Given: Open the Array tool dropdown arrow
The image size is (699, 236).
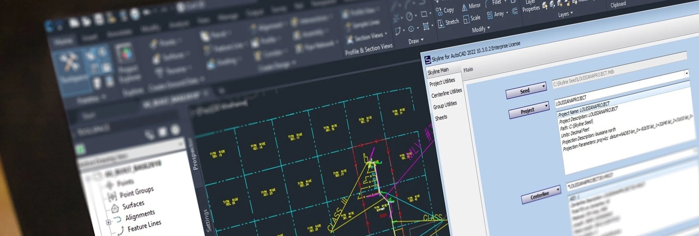Looking at the screenshot, I should pos(507,13).
